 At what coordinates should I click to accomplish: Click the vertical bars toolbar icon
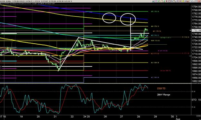pyautogui.click(x=178, y=1)
